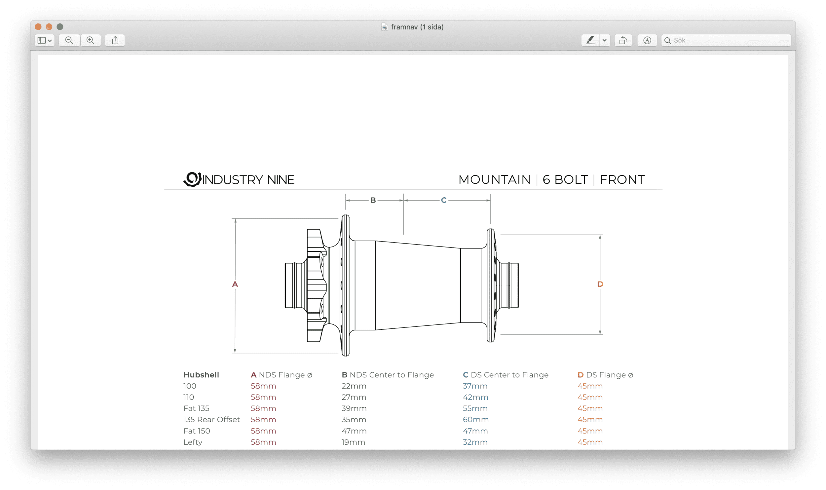Screen dimensions: 826x490
Task: Expand the highlight color chevron menu
Action: click(x=604, y=40)
